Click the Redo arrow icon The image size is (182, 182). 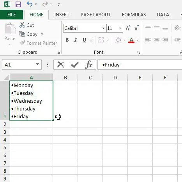(x=45, y=4)
